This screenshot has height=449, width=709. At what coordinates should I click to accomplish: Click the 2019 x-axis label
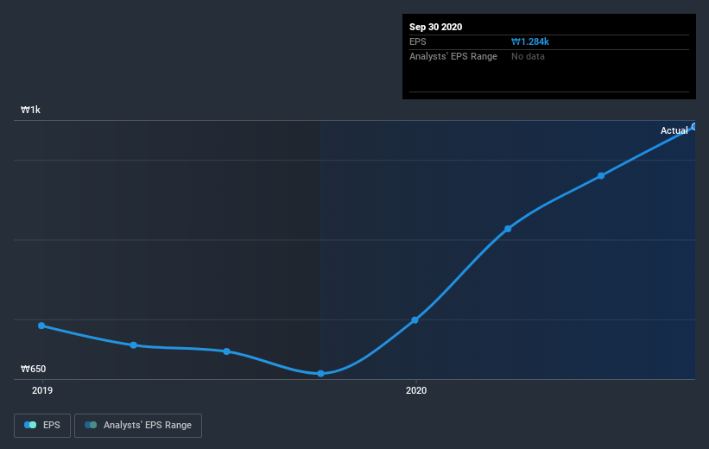(42, 390)
